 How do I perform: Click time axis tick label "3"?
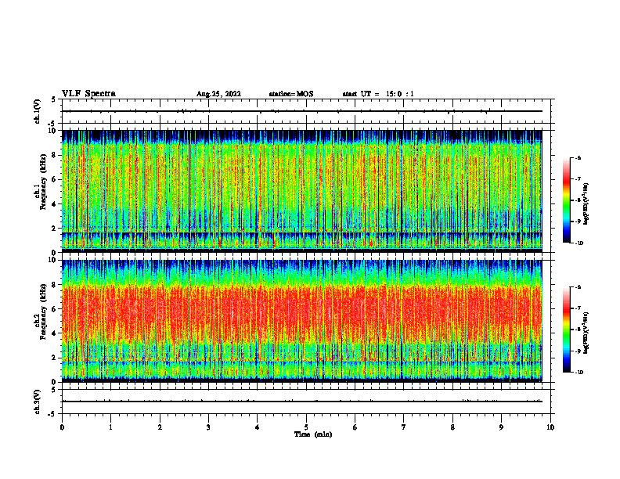[x=208, y=427]
